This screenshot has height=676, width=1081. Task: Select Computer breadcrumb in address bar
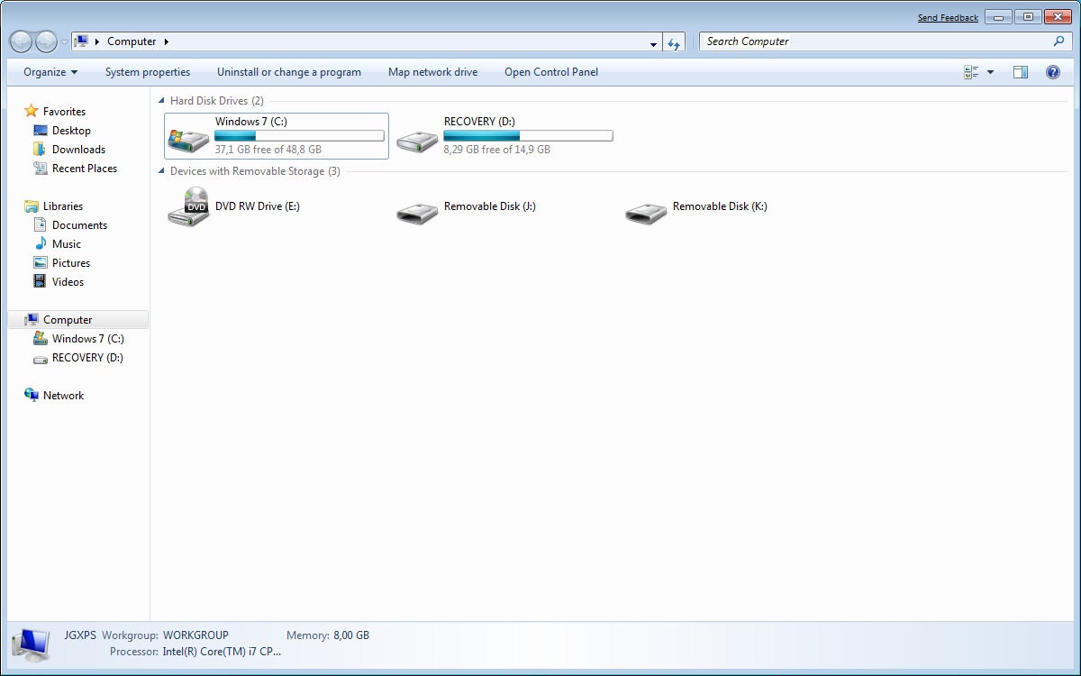coord(132,41)
